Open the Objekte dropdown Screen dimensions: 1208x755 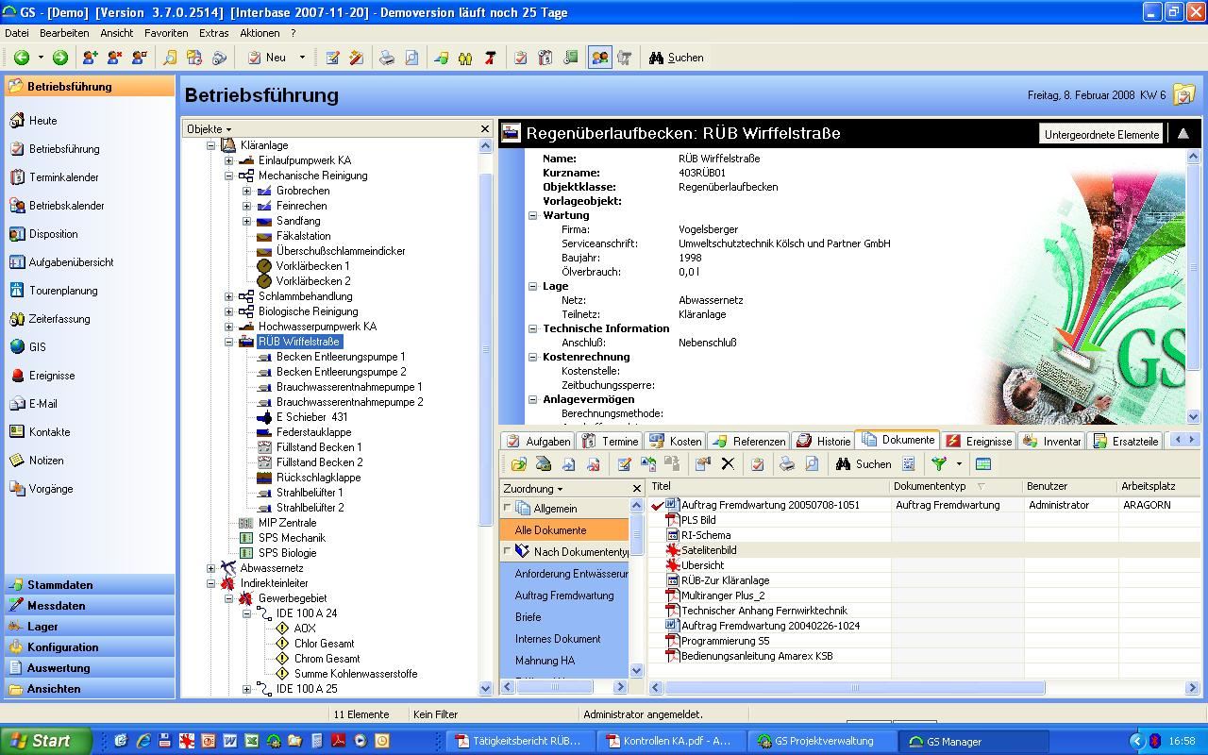pos(209,129)
